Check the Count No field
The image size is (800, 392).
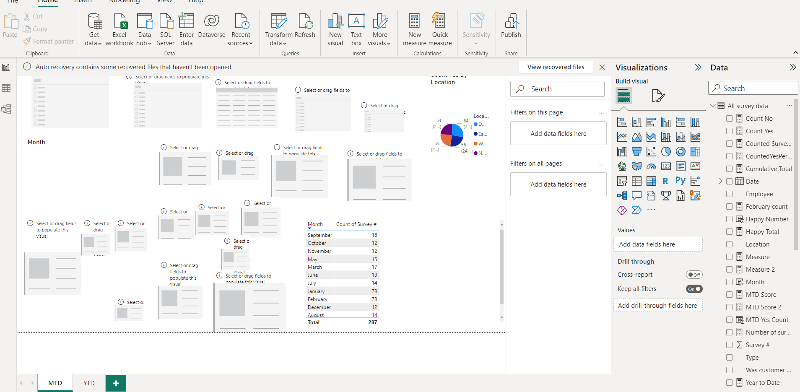point(729,119)
